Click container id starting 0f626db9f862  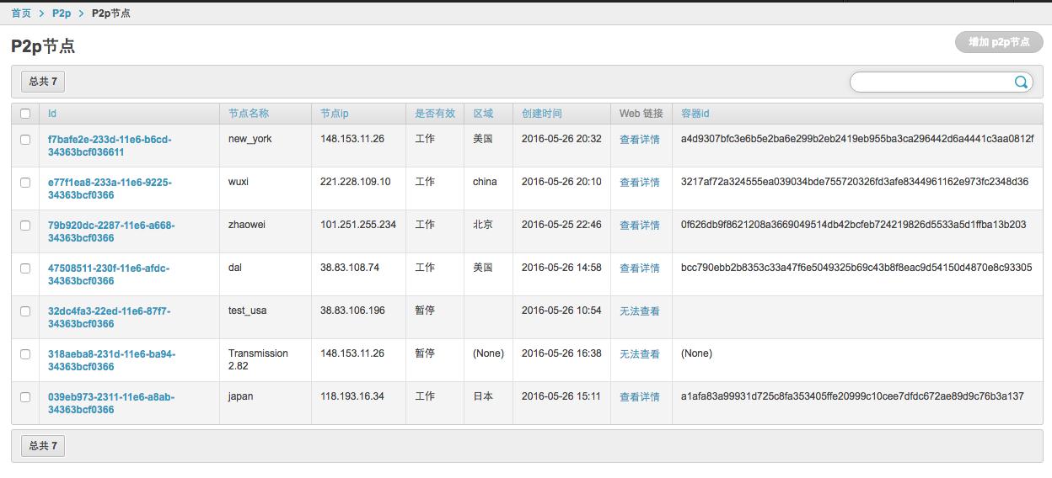pyautogui.click(x=854, y=225)
